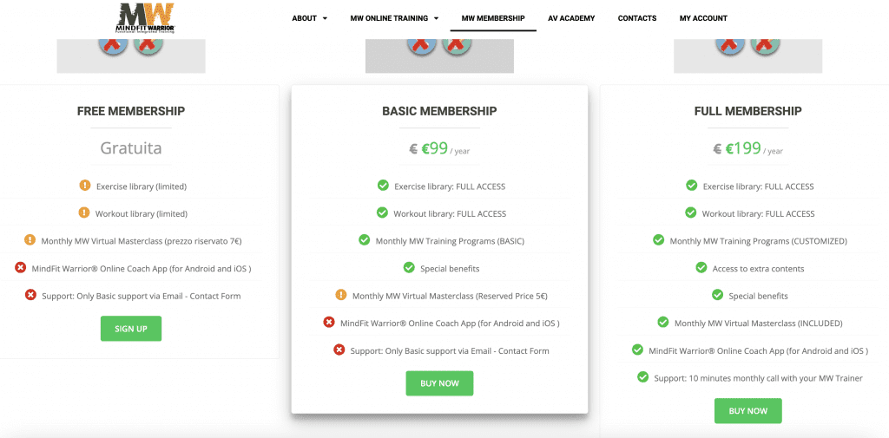Viewport: 889px width, 438px height.
Task: Click green check beside Basic Special benefits
Action: coord(409,267)
